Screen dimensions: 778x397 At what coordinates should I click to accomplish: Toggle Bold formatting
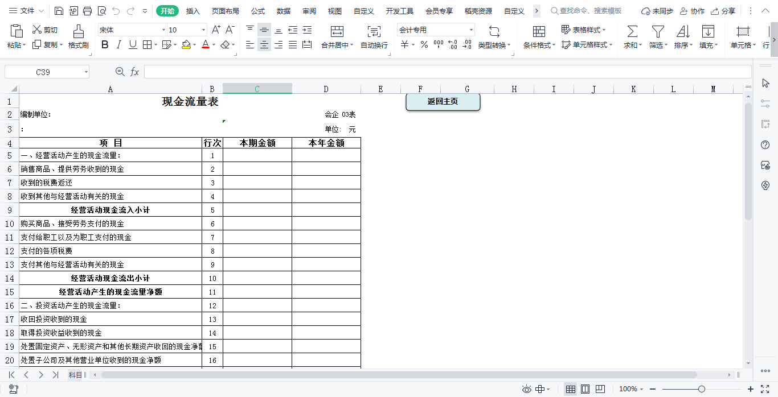coord(105,45)
